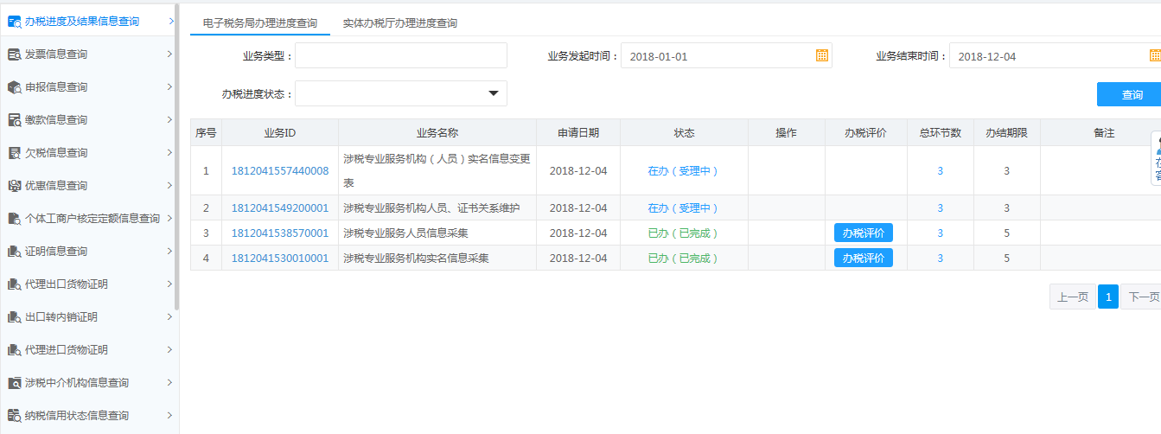
Task: Click the 业务名称 column header
Action: coord(437,133)
